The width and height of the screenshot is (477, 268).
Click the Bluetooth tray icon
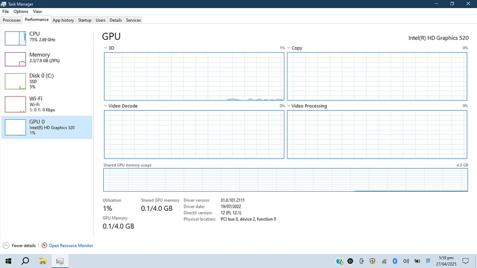(395, 261)
